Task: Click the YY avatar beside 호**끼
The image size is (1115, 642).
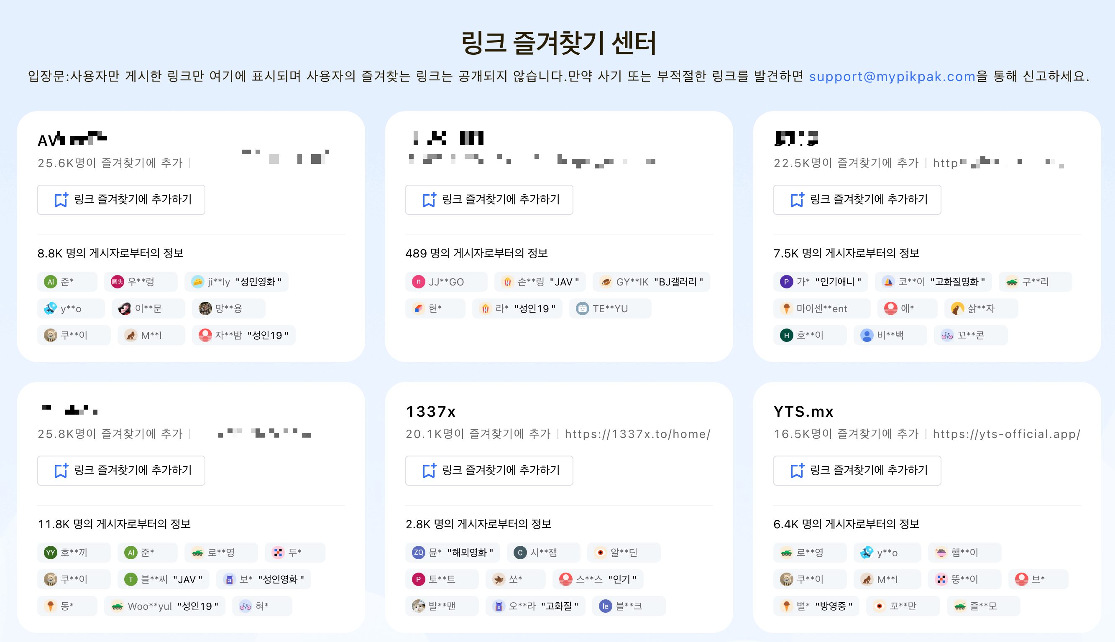Action: (x=51, y=553)
